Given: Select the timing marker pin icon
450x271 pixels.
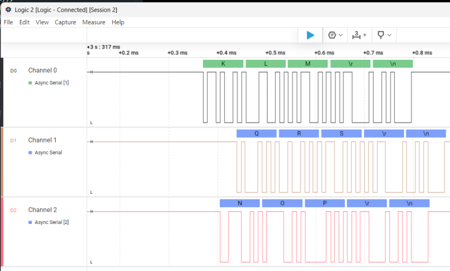Looking at the screenshot, I should (x=380, y=35).
